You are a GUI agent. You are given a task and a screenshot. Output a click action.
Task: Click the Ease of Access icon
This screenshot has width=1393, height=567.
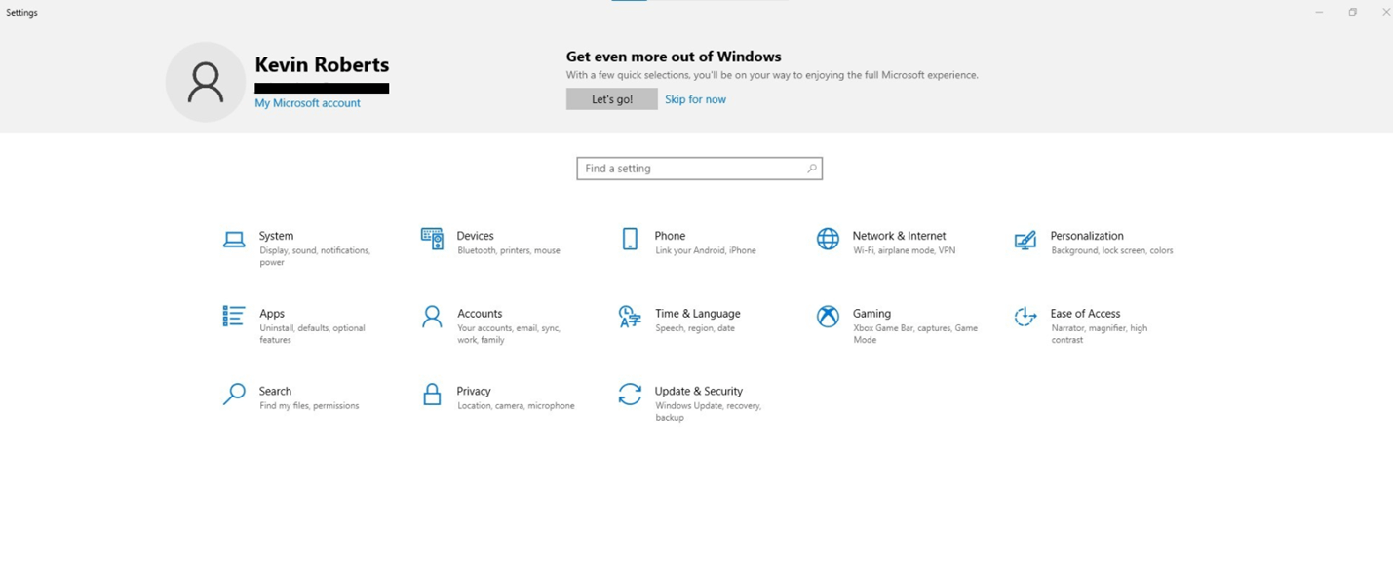[x=1025, y=317]
